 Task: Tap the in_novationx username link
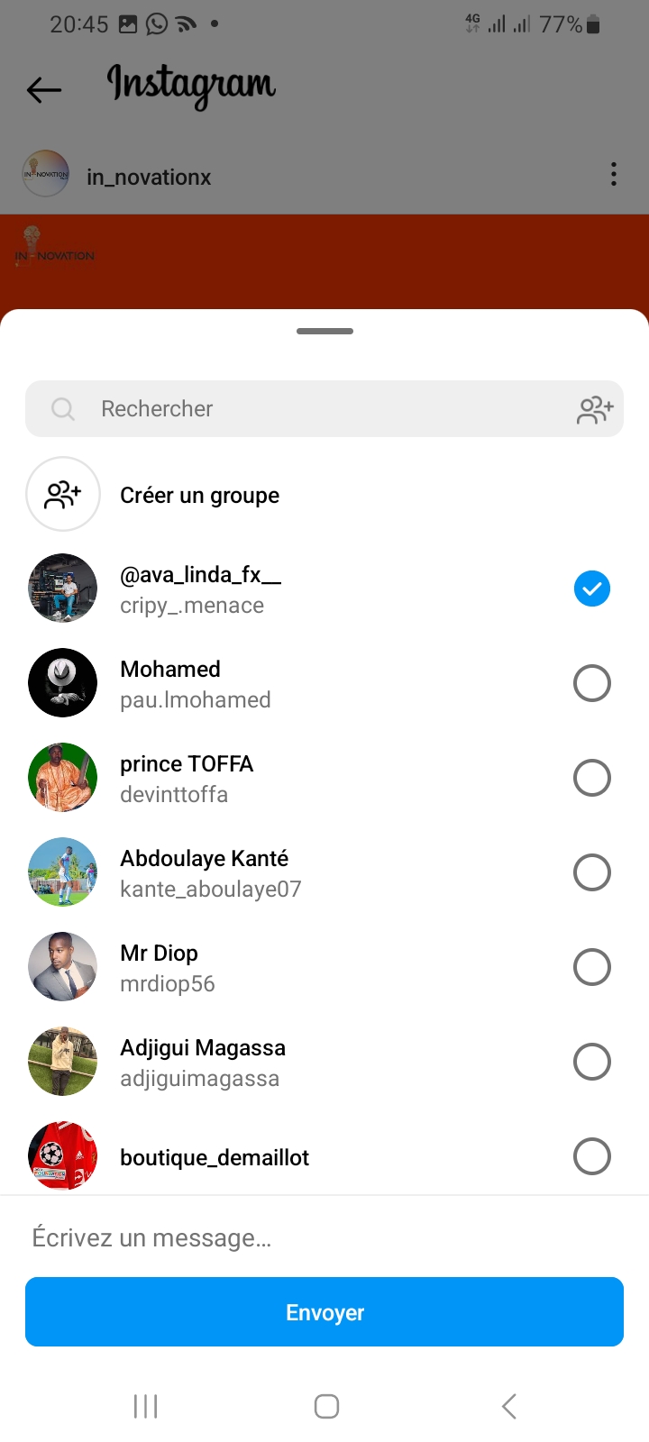point(149,178)
